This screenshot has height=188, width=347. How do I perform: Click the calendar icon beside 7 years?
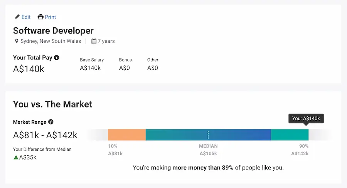[x=94, y=41]
